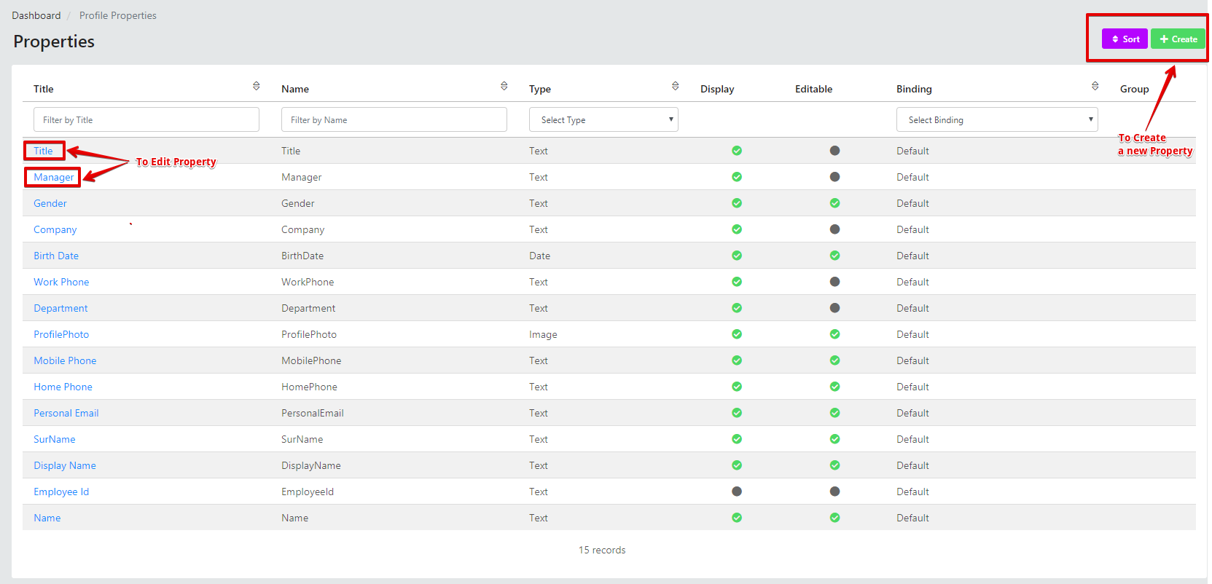Click Editable gray dot for Department row
The width and height of the screenshot is (1212, 584).
pos(834,308)
